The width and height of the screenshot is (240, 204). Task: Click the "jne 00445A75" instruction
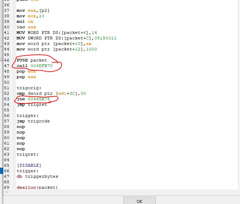click(x=33, y=99)
